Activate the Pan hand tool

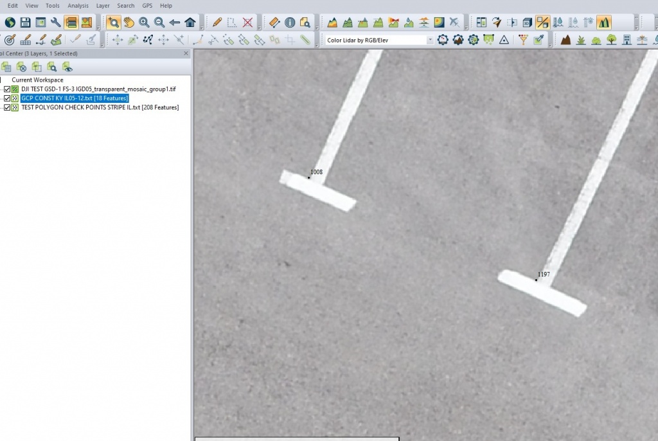129,22
